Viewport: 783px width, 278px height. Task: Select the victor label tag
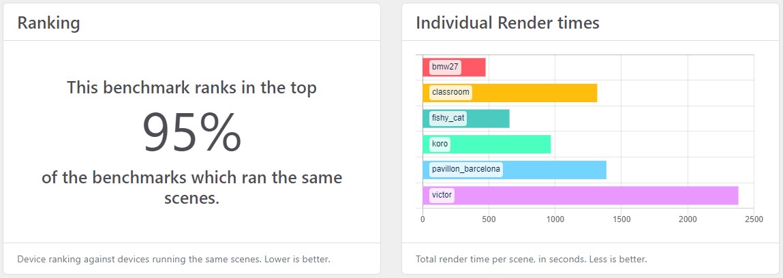pos(442,195)
